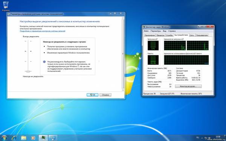Click the UAC settings window heading text

click(x=60, y=21)
